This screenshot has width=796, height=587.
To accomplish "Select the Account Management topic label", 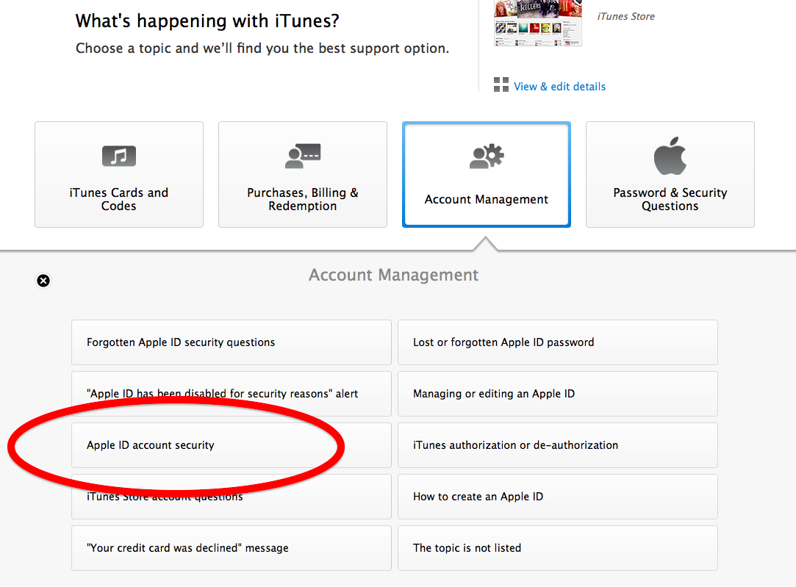I will pyautogui.click(x=487, y=199).
